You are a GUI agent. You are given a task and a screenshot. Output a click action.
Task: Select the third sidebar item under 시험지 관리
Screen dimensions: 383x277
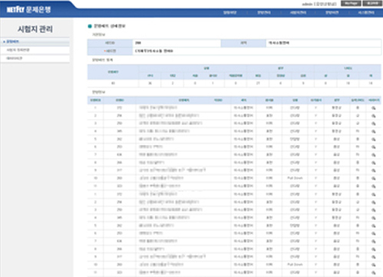[35, 58]
